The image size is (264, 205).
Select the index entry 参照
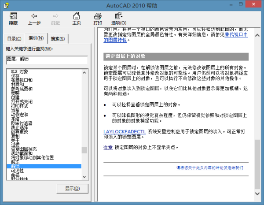15,93
